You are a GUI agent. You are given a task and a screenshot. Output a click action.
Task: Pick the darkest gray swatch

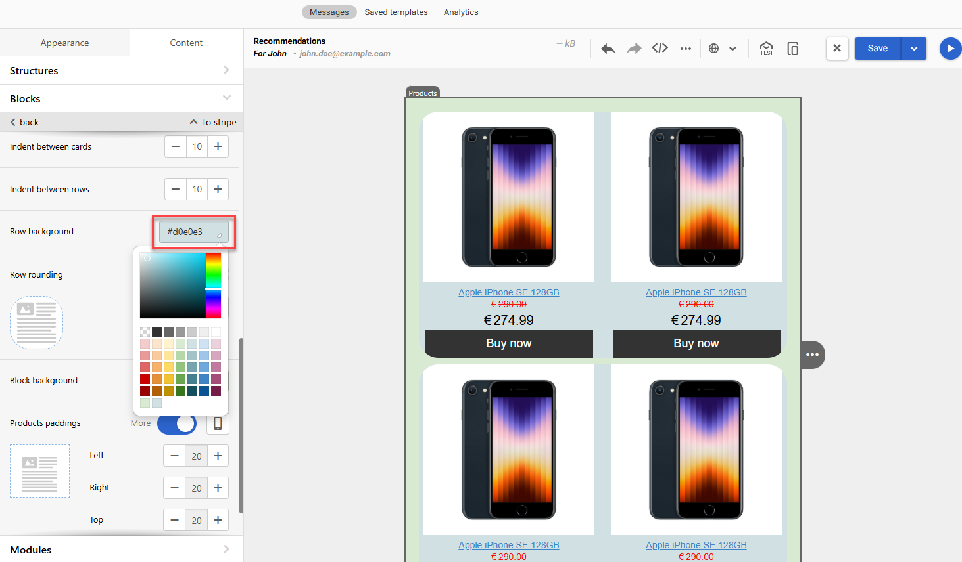pyautogui.click(x=156, y=332)
